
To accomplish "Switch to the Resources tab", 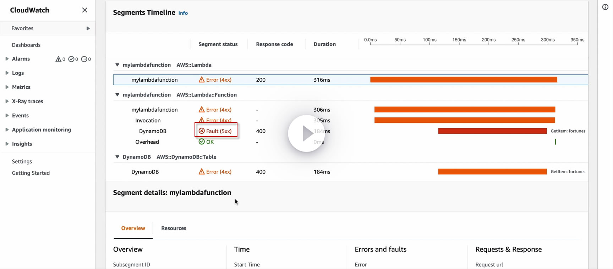I will 174,228.
